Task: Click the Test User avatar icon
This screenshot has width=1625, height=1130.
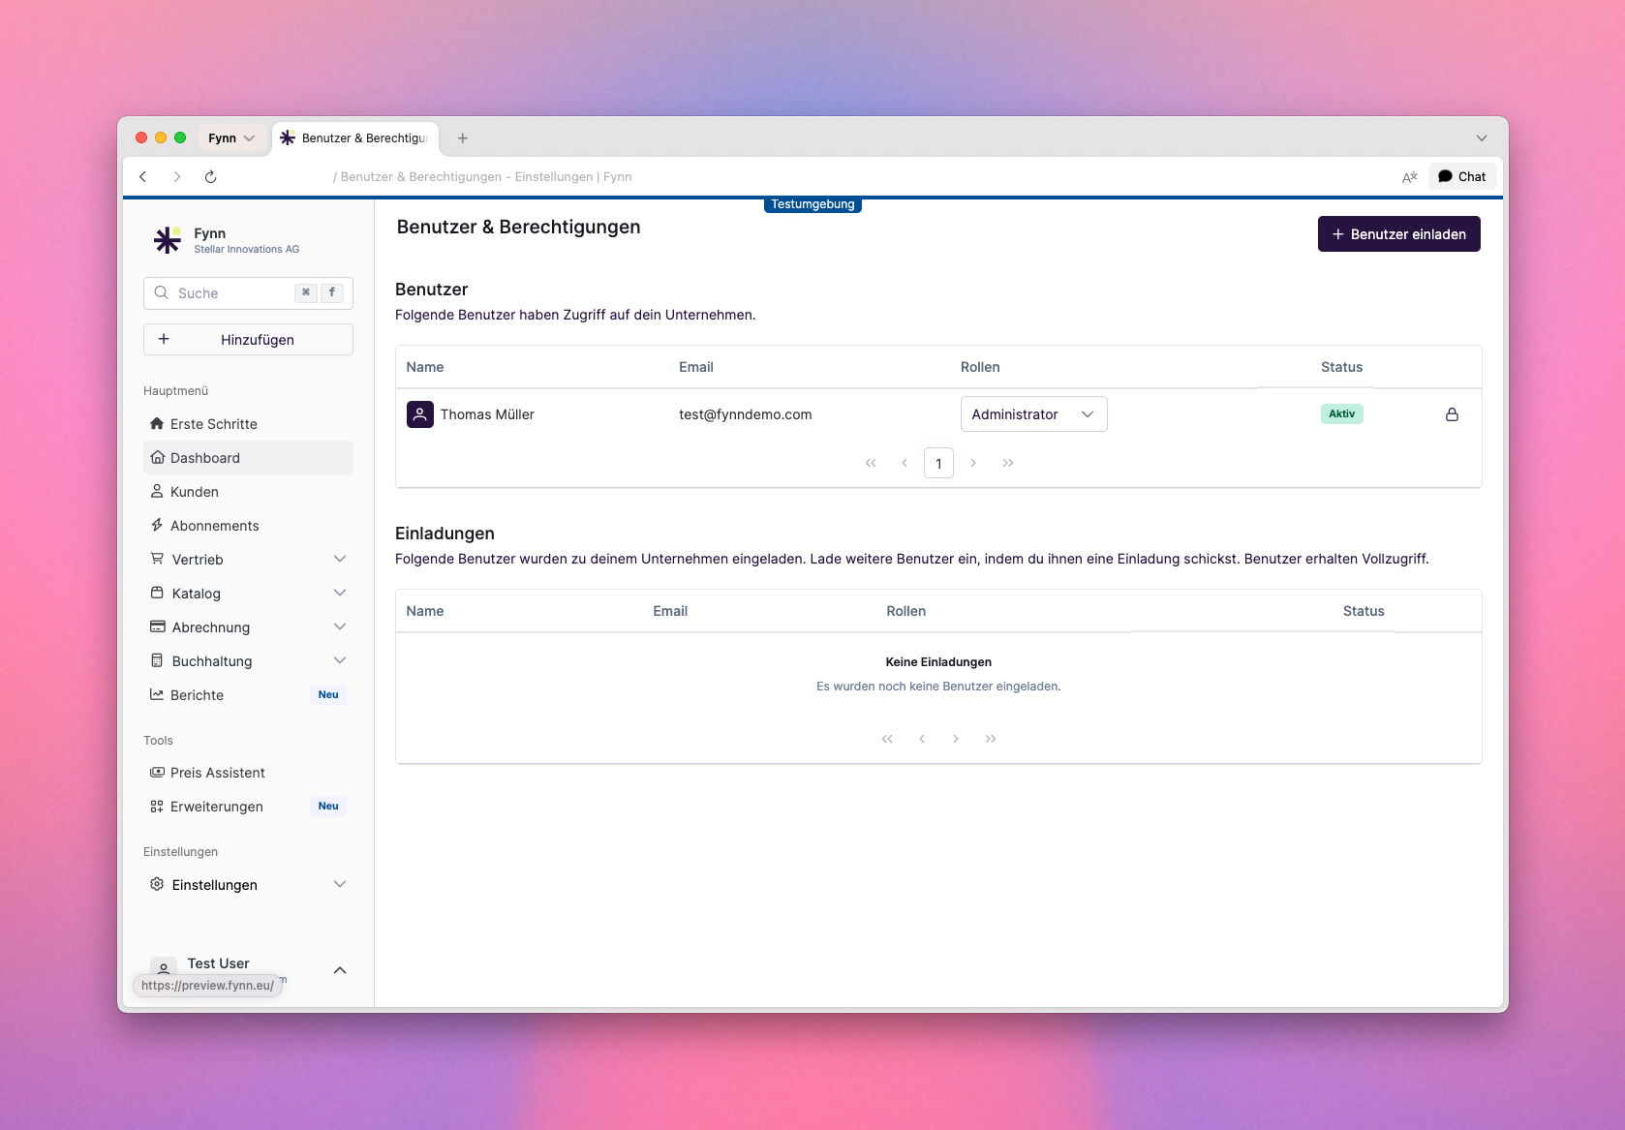Action: [x=164, y=967]
